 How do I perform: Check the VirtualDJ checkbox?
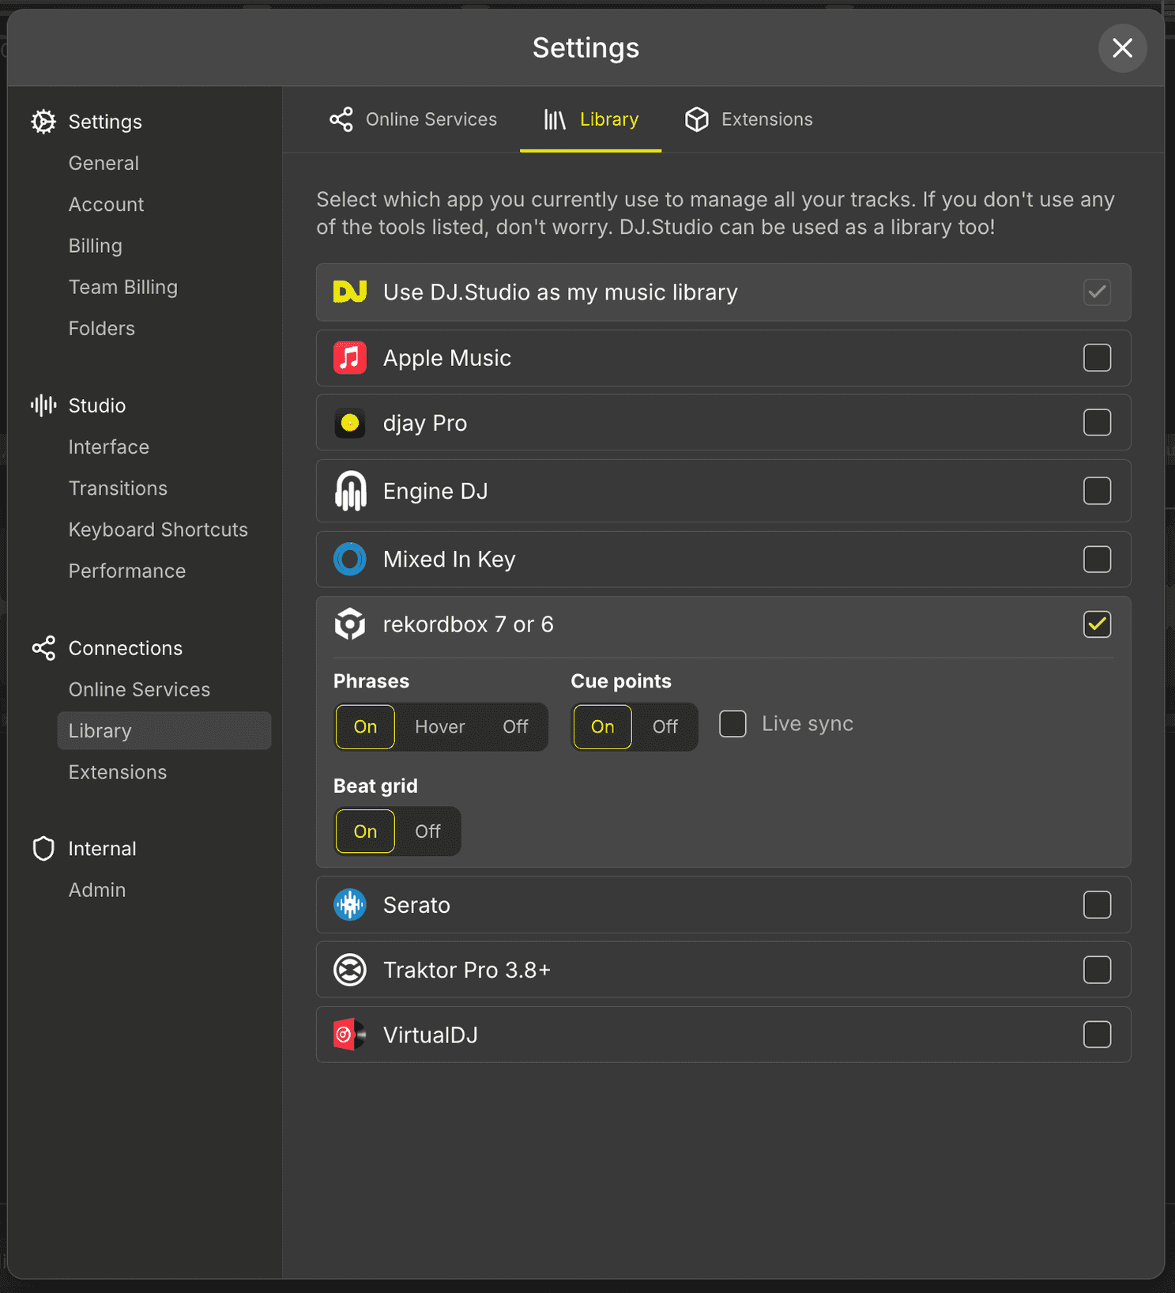click(1097, 1035)
